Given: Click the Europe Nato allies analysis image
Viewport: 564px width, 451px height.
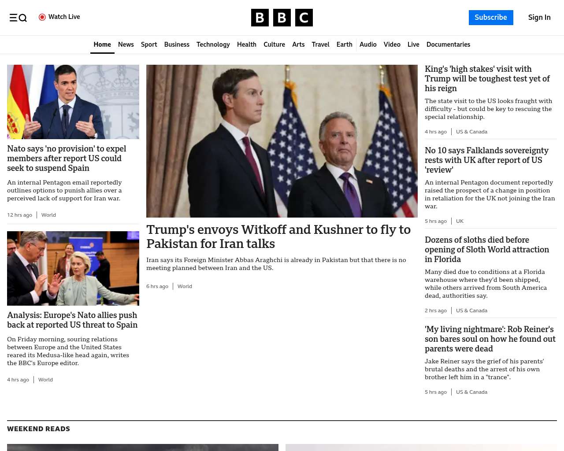Looking at the screenshot, I should point(73,268).
